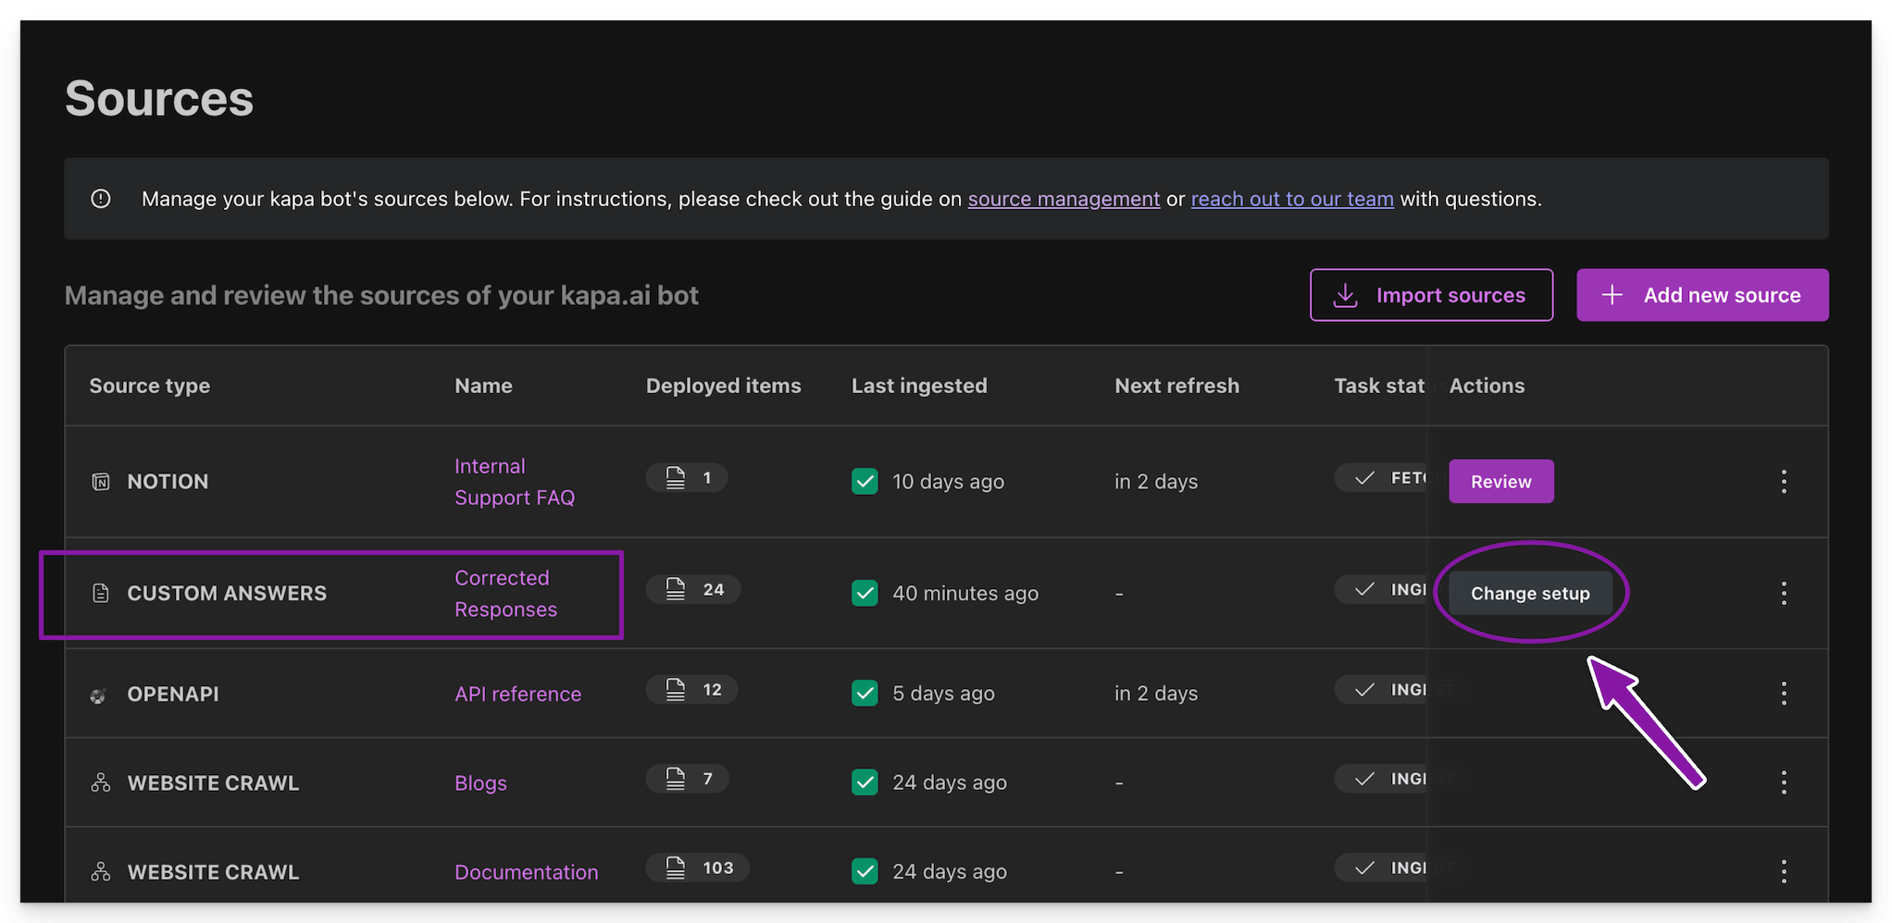The image size is (1892, 923).
Task: Click the Custom Answers document icon
Action: point(101,593)
